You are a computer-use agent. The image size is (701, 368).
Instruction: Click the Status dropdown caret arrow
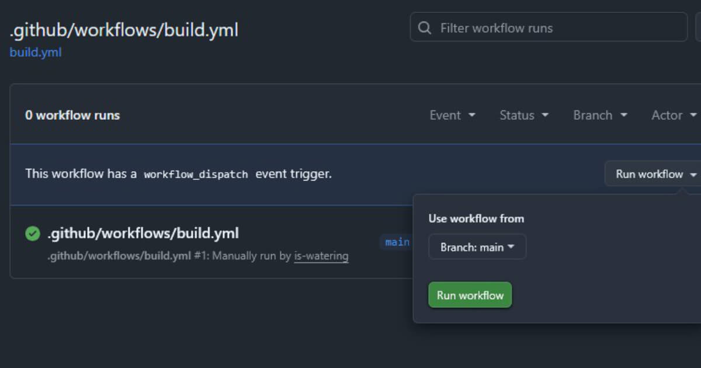click(545, 115)
